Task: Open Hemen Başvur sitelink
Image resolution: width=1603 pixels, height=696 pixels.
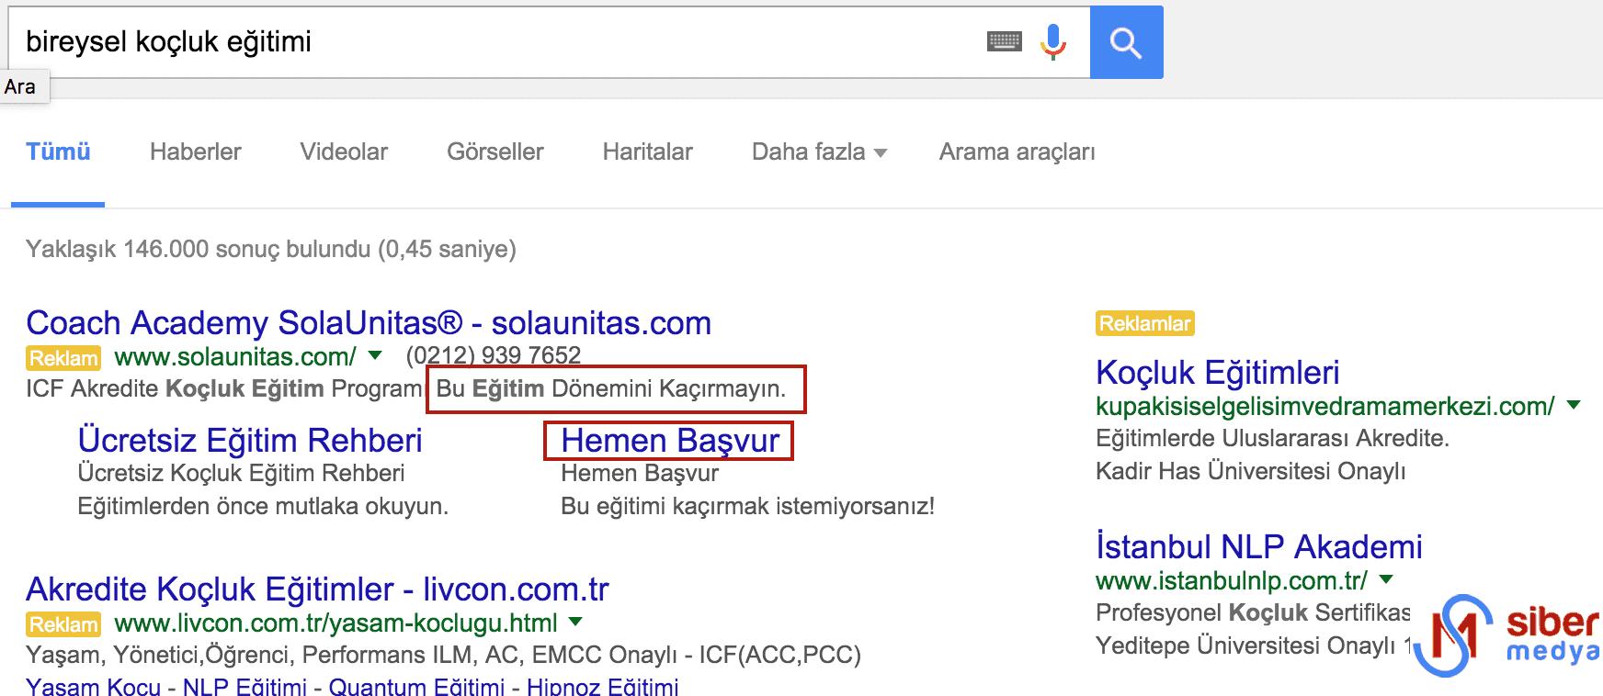Action: 670,441
